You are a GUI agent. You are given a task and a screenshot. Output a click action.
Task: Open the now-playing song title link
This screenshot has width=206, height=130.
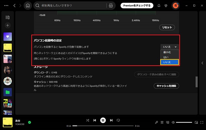18,121
